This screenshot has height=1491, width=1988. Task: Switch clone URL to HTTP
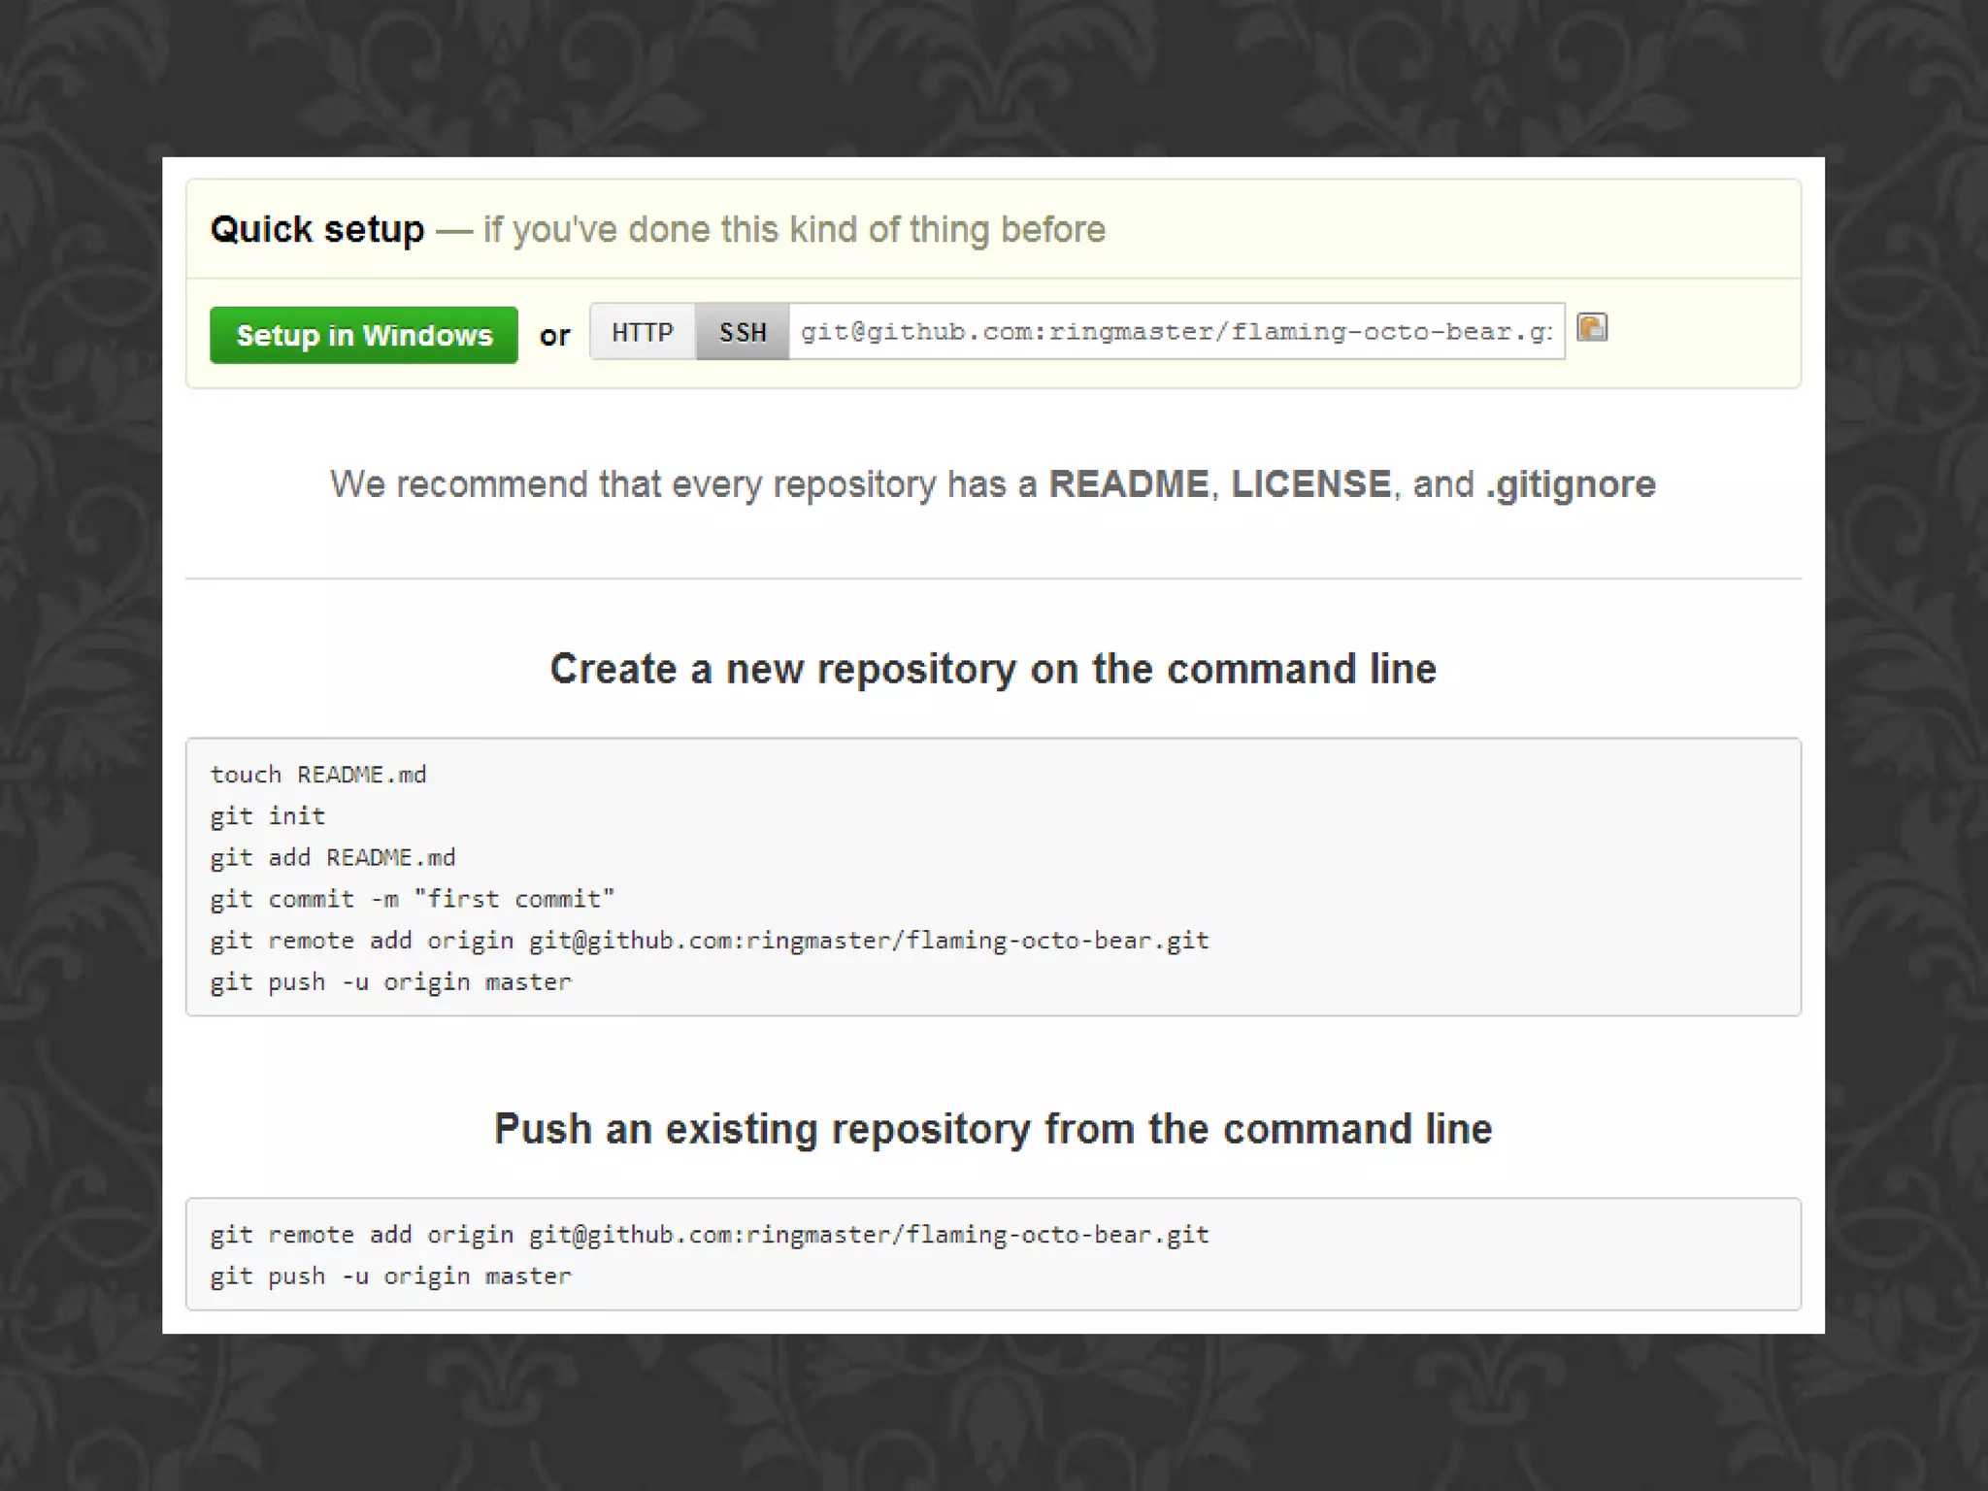coord(643,332)
